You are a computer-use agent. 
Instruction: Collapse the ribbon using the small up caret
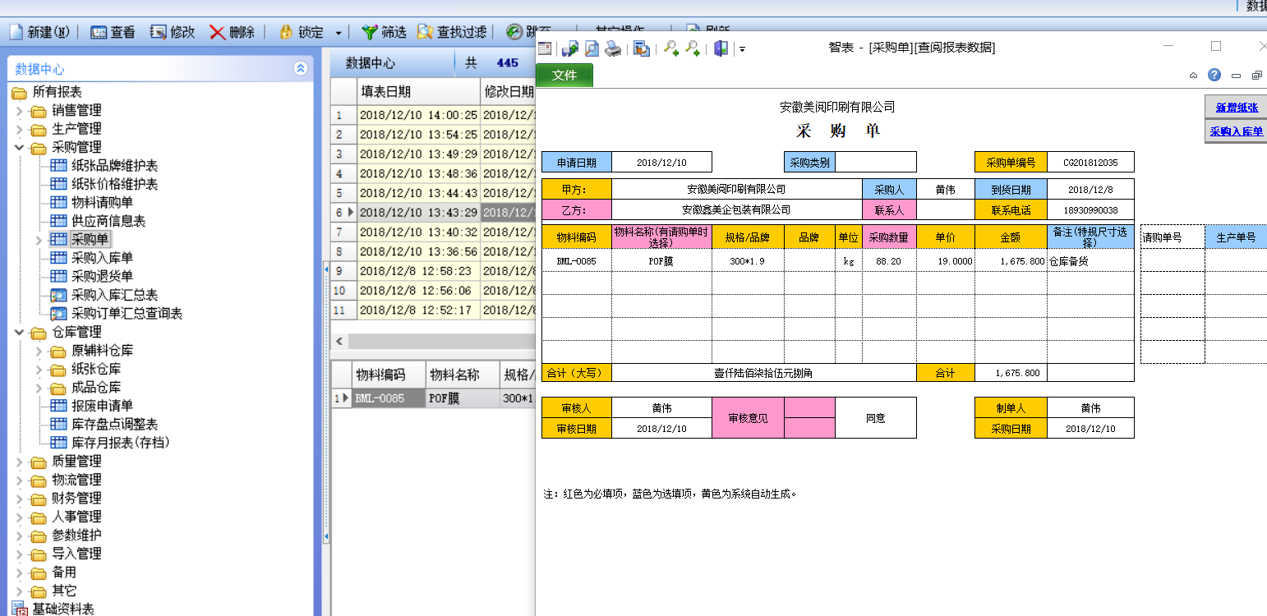tap(1194, 76)
